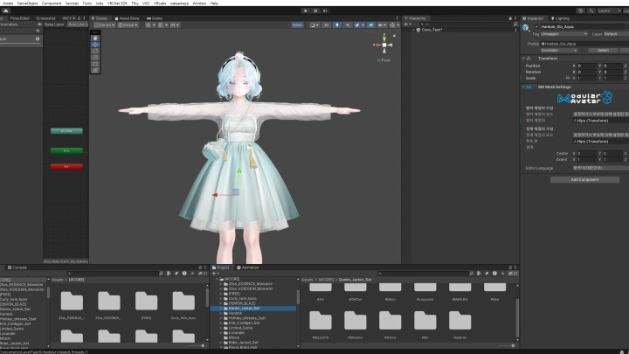
Task: Open the Undo History icon
Action: 580,10
